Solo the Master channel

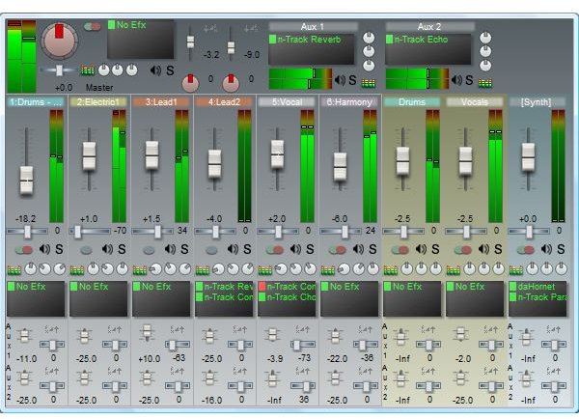(x=170, y=70)
